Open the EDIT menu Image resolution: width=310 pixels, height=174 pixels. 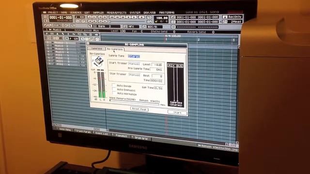[87, 13]
